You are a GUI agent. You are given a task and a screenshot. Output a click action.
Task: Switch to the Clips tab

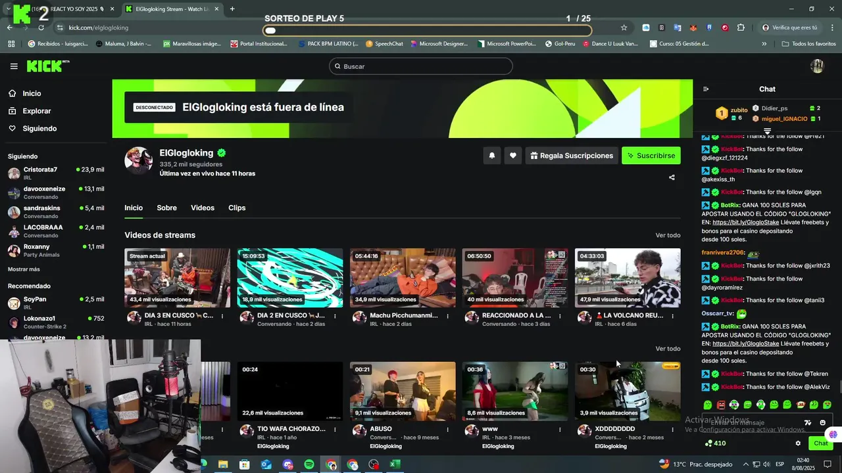pos(237,208)
